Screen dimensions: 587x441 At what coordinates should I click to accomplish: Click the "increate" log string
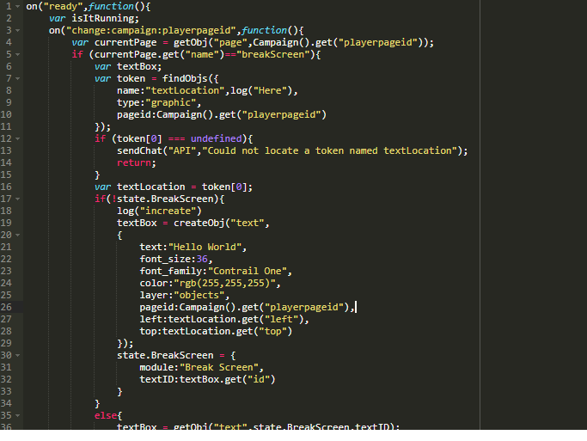tap(168, 211)
